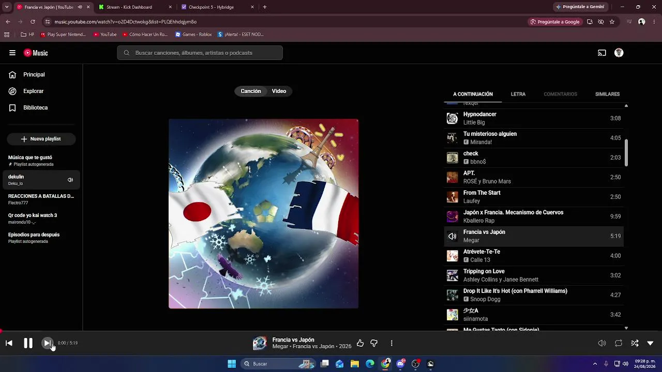Viewport: 662px width, 372px height.
Task: Select the Similares tab
Action: pyautogui.click(x=607, y=94)
